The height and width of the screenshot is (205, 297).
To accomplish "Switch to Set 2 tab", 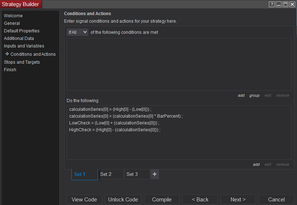I will click(111, 174).
